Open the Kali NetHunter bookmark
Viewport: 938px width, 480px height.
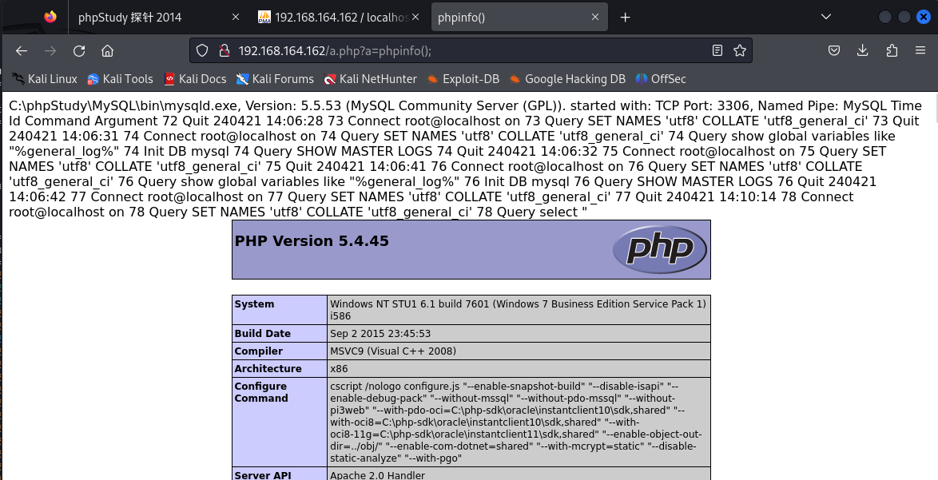click(x=370, y=79)
